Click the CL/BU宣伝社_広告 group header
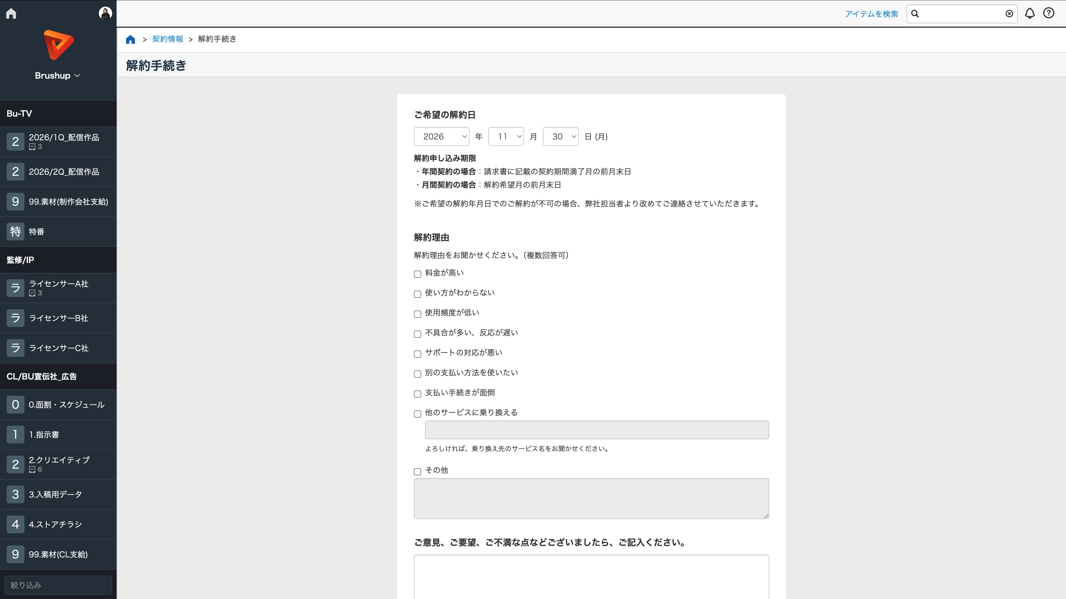 (58, 376)
